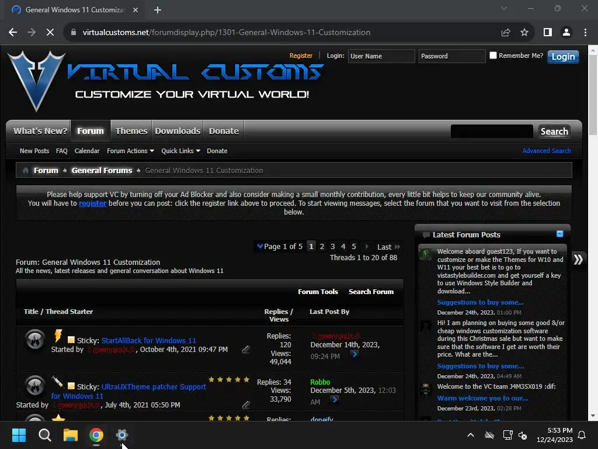Expand the Forum Actions dropdown
The height and width of the screenshot is (449, 598).
tap(130, 151)
